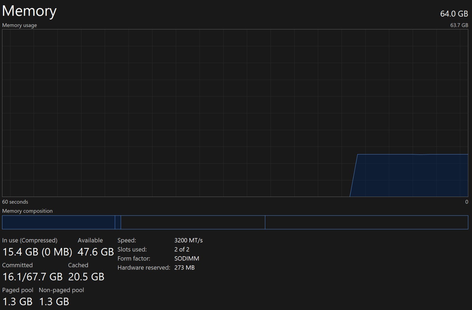Select the 15.4 GB (0 MB) value
Image resolution: width=472 pixels, height=310 pixels.
37,252
